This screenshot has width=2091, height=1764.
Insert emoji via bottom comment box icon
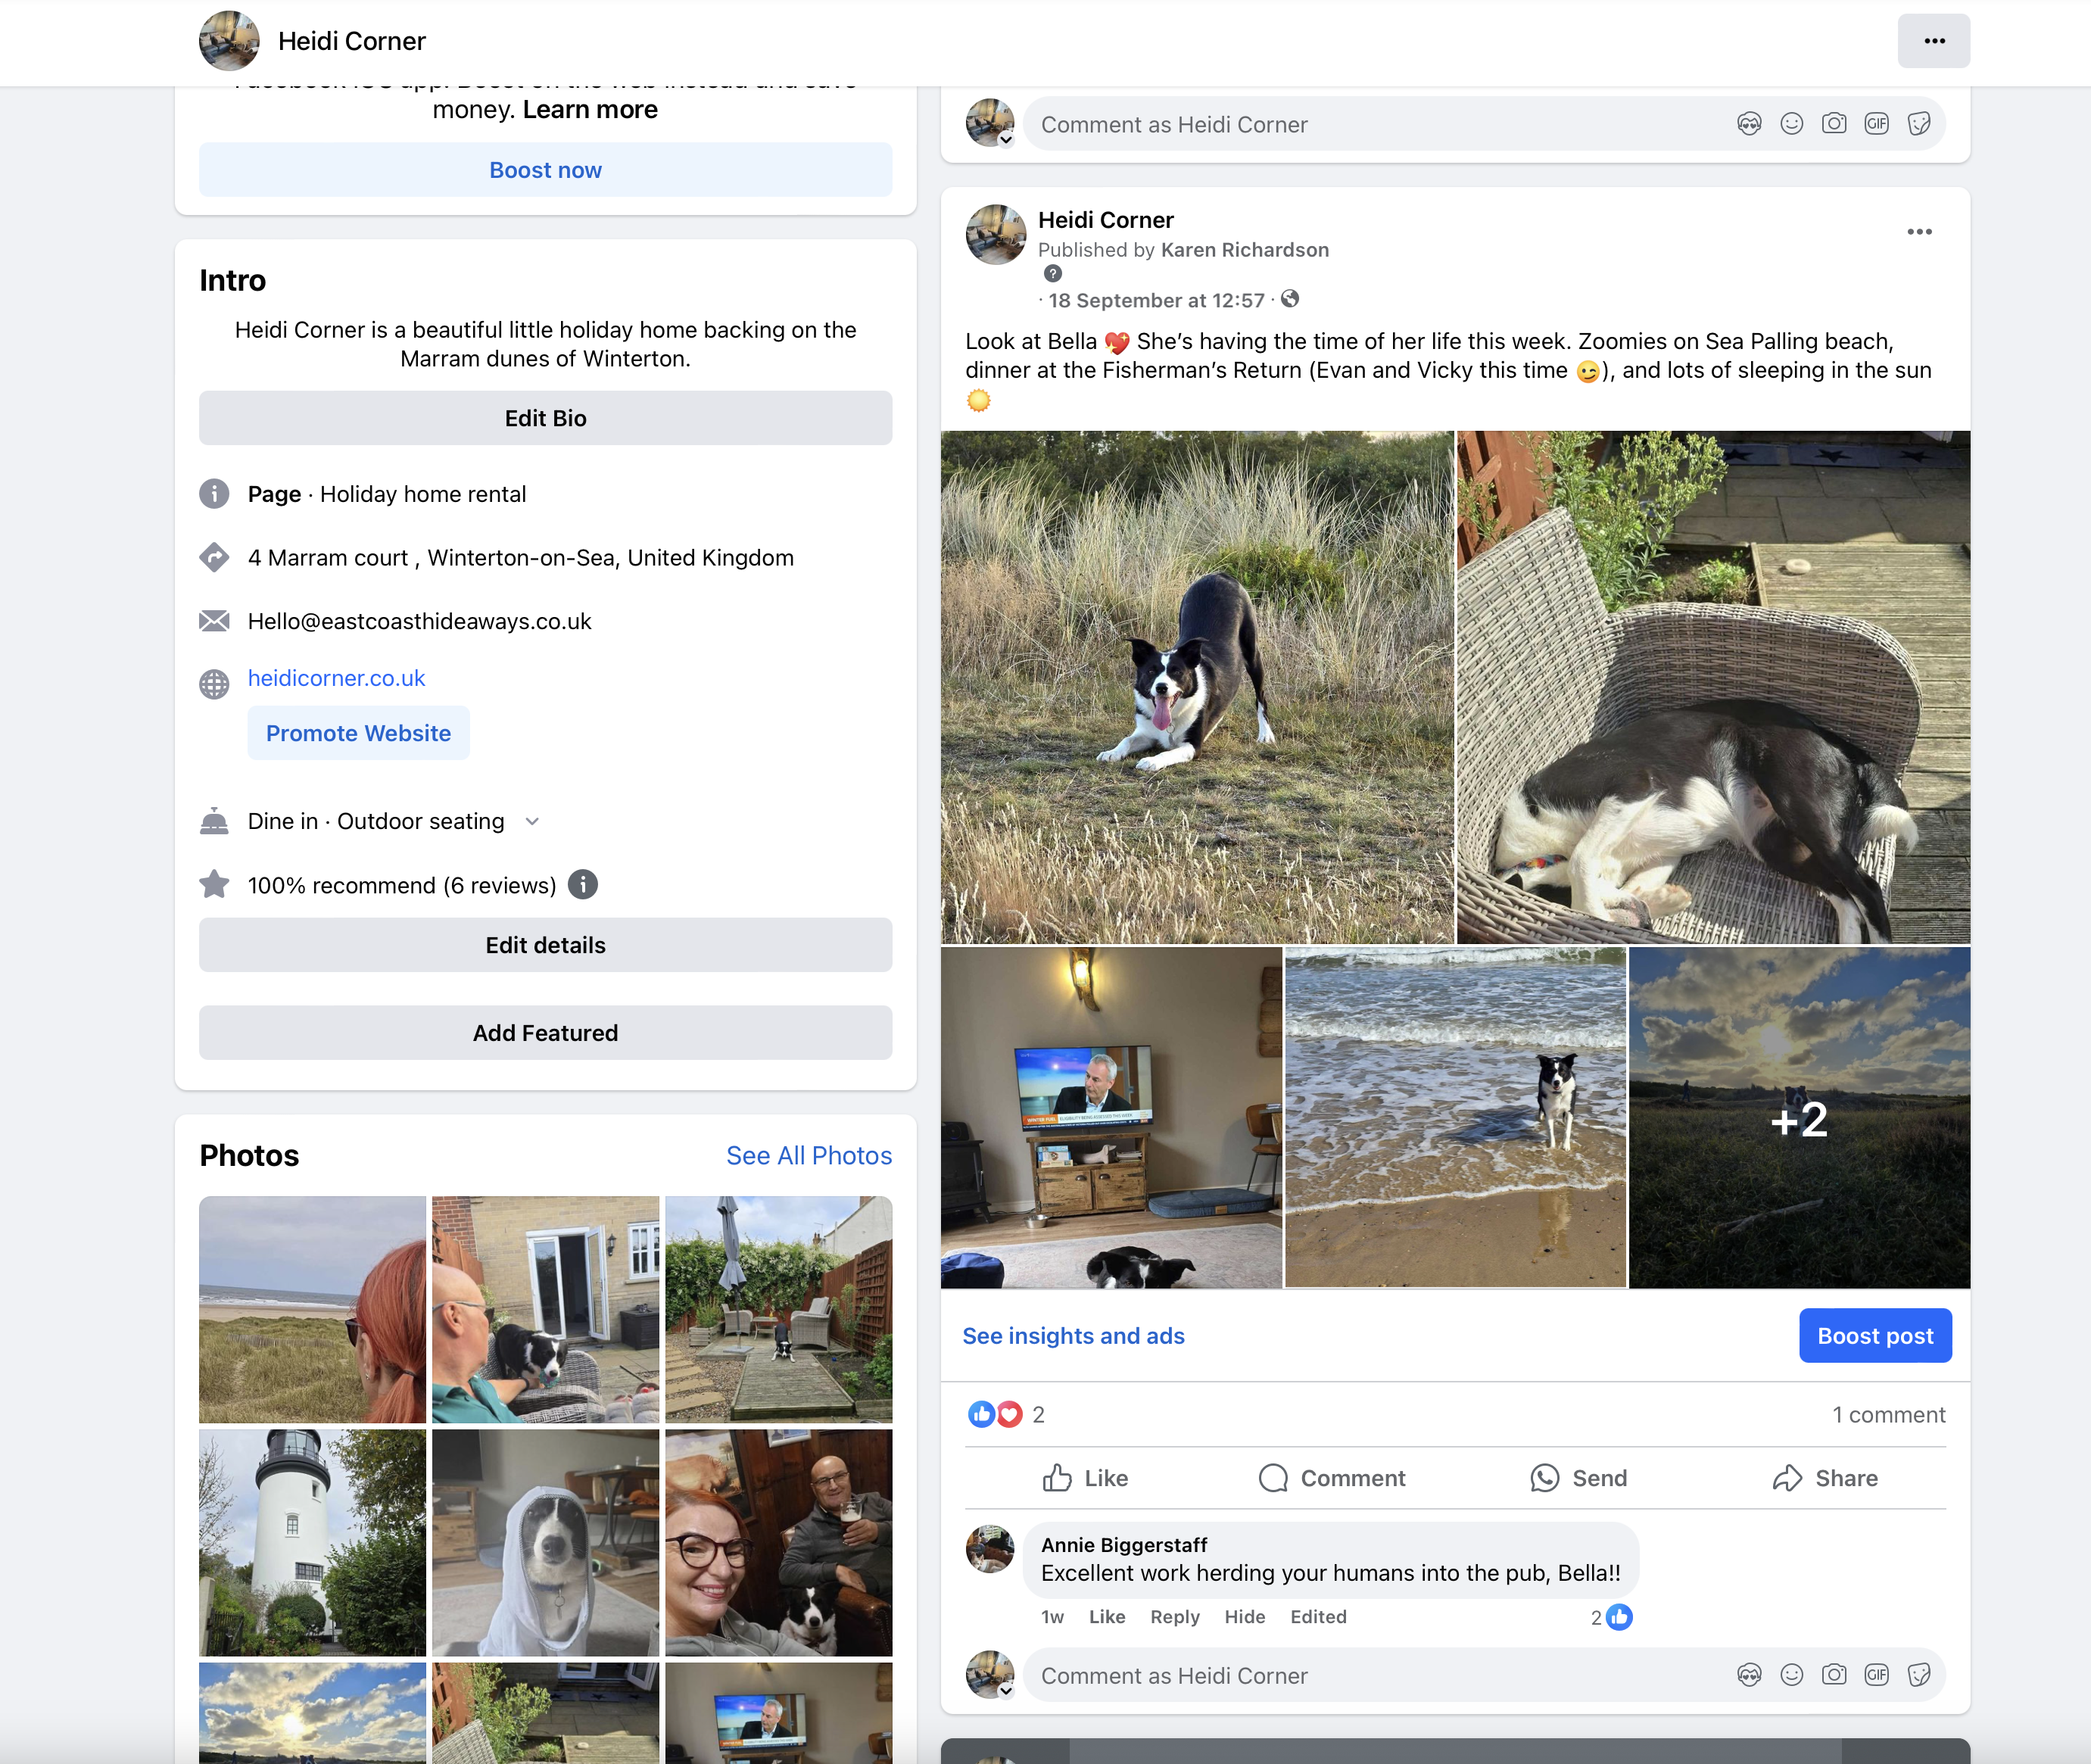pyautogui.click(x=1791, y=1675)
